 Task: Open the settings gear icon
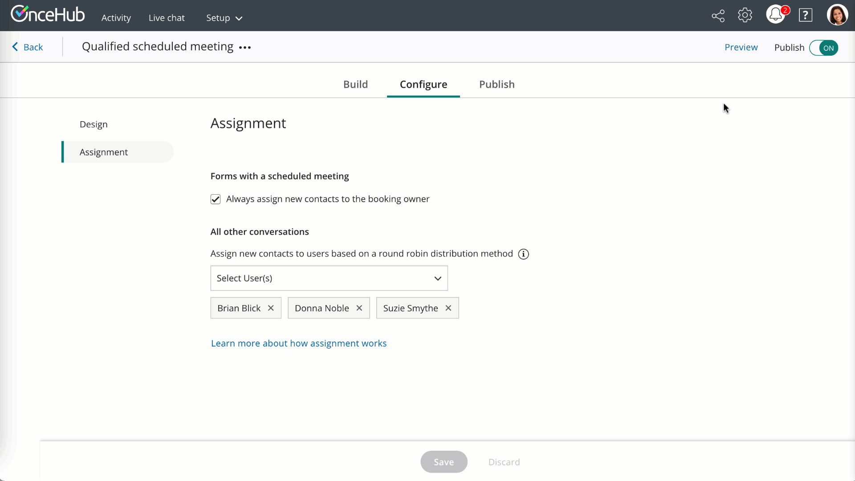745,15
